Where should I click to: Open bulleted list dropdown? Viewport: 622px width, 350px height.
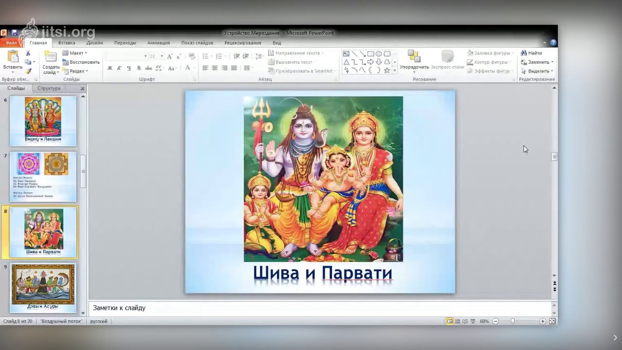coord(212,56)
